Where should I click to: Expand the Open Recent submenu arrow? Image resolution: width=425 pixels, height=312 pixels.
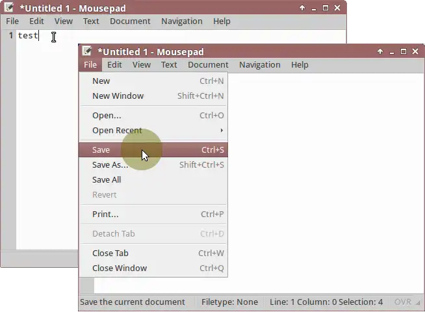coord(222,131)
